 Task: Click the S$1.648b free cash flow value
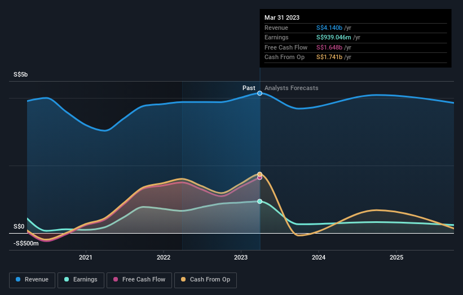[x=329, y=47]
